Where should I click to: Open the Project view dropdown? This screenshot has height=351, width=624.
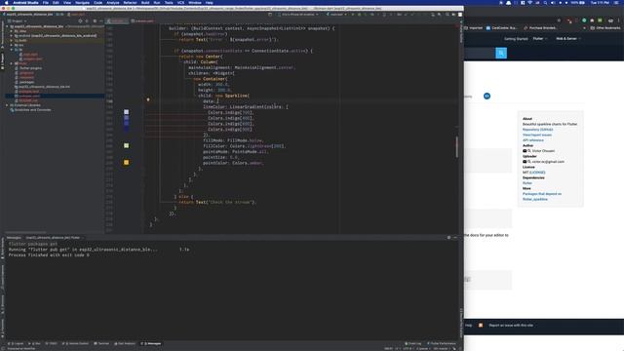18,21
